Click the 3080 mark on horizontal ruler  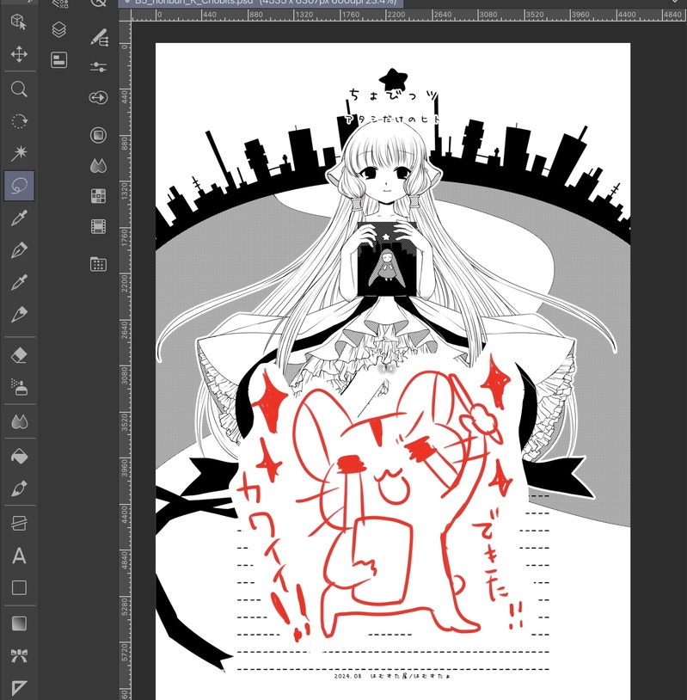point(488,15)
